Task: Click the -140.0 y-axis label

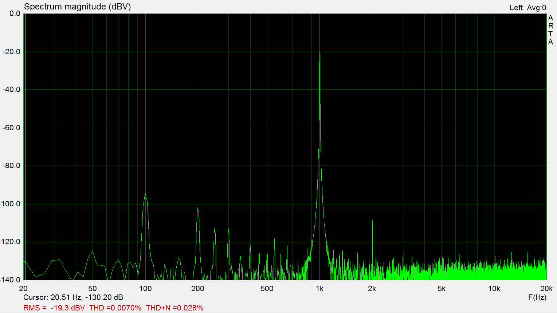Action: (10, 280)
